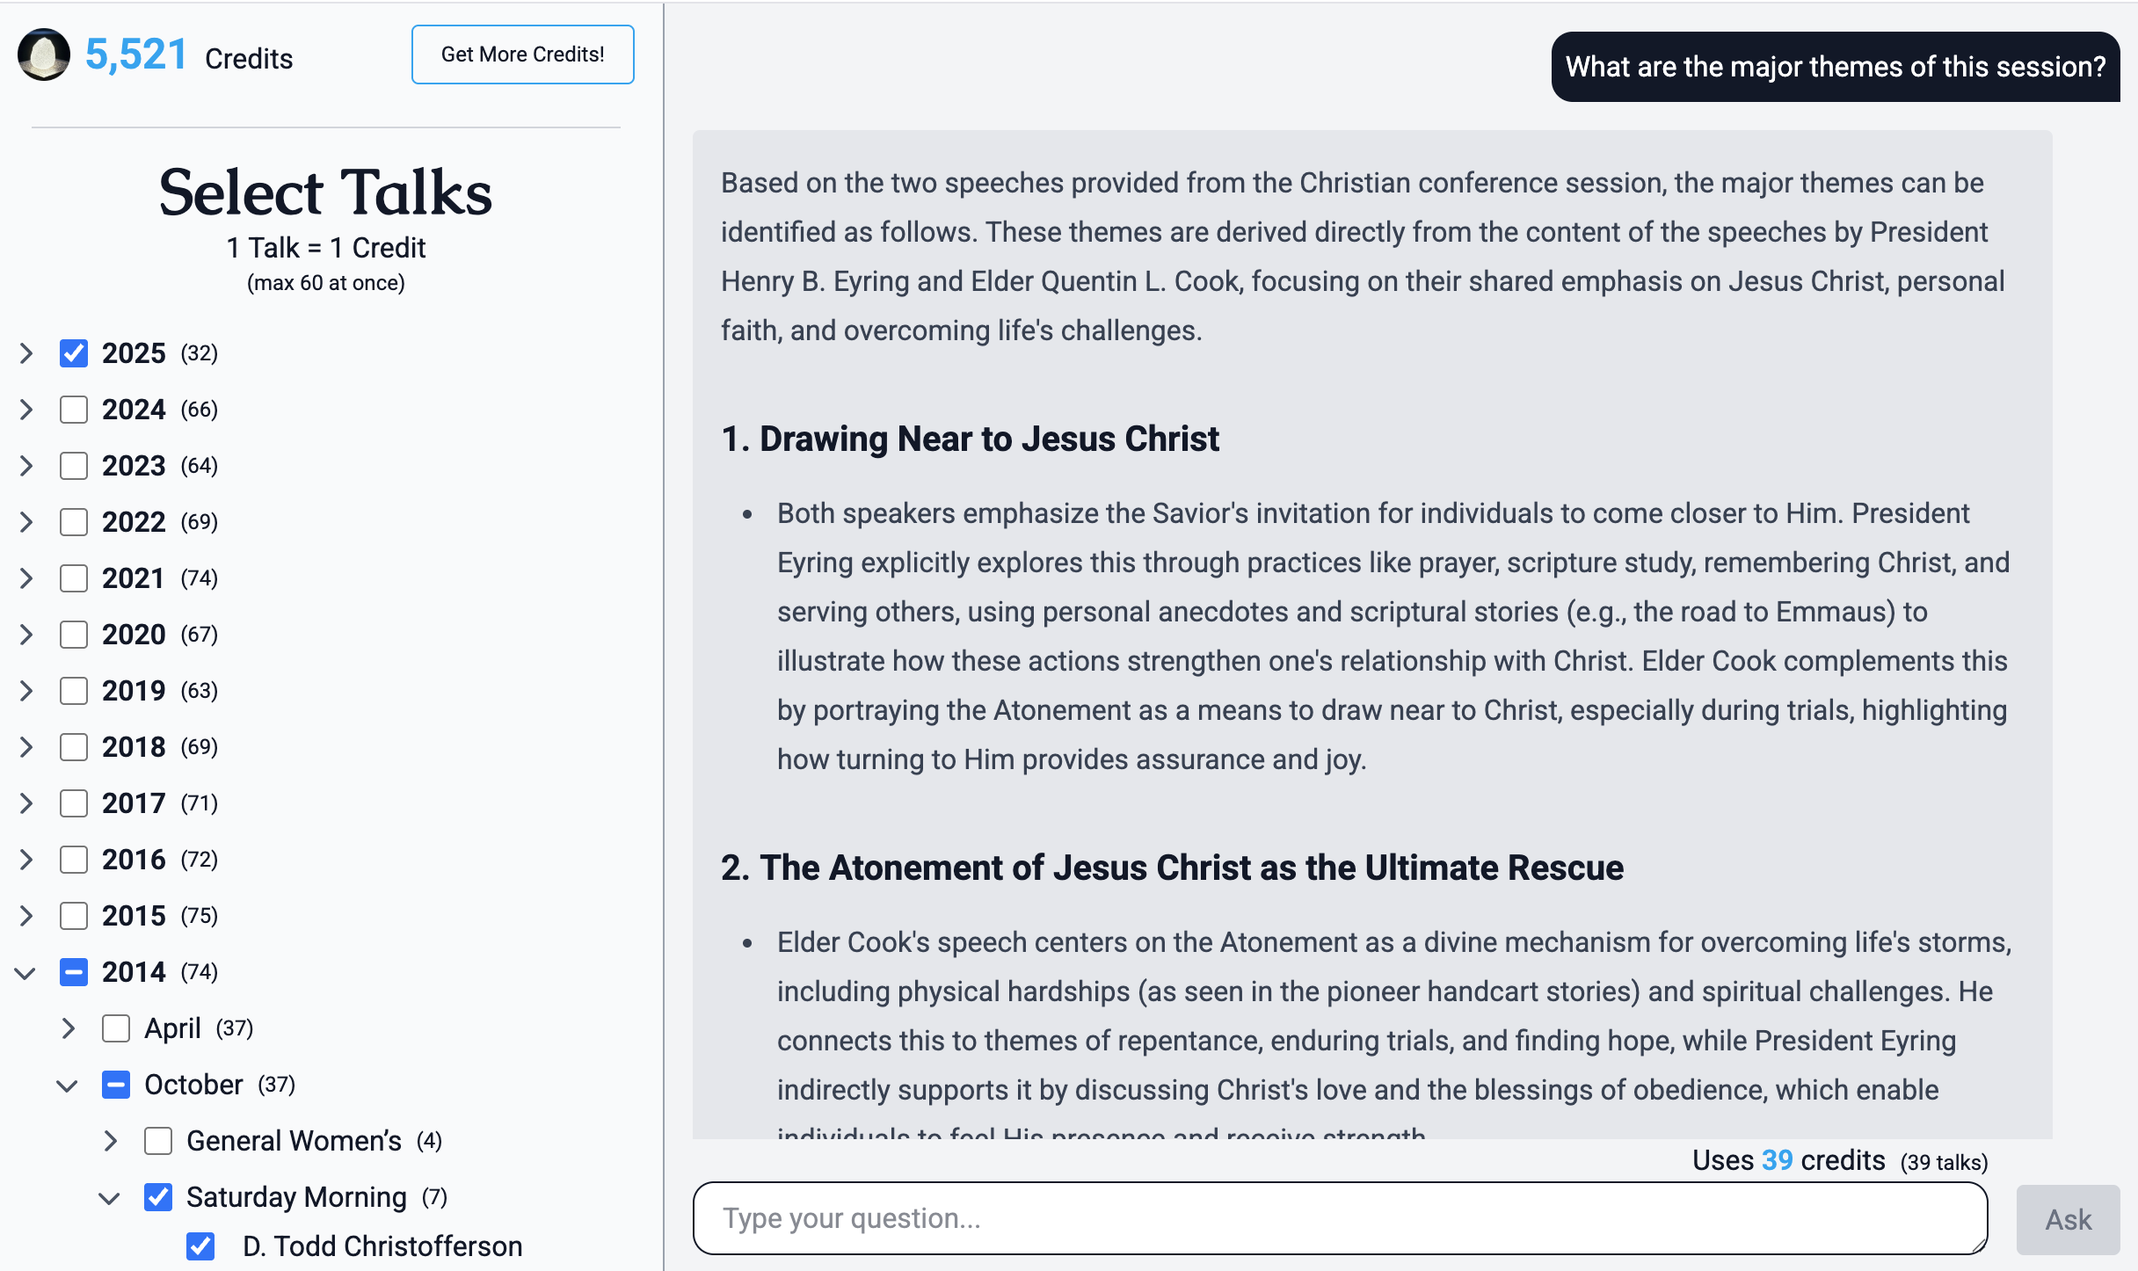Check the 2024 talks checkbox
This screenshot has width=2138, height=1271.
point(74,410)
